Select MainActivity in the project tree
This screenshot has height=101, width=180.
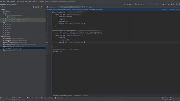click(x=12, y=17)
